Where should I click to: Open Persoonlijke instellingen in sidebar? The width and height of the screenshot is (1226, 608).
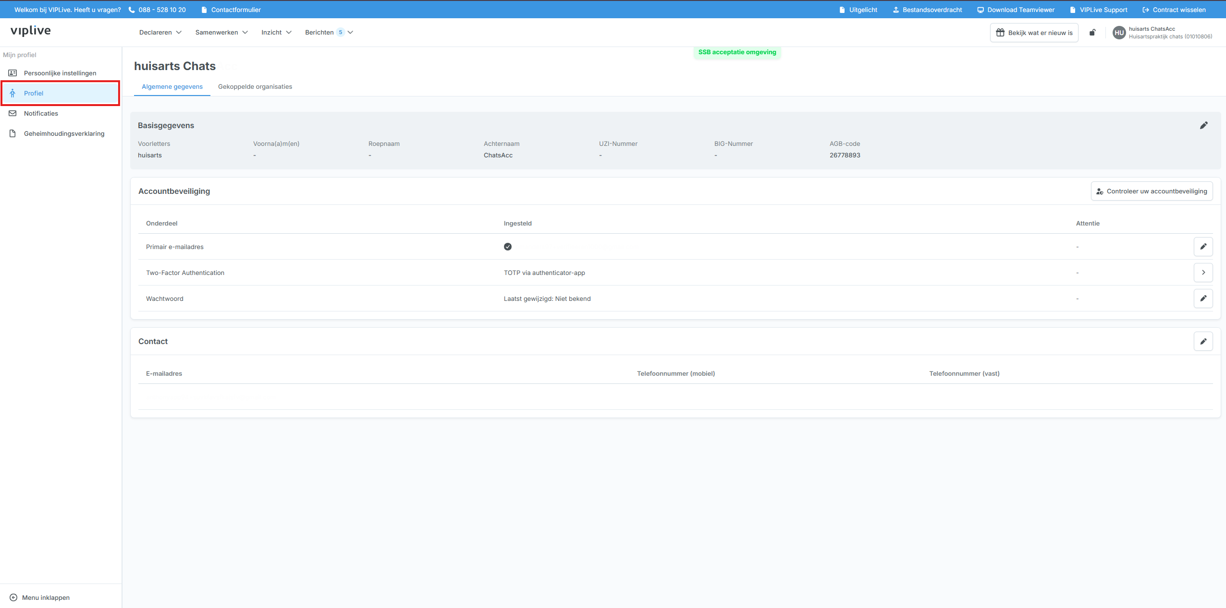pyautogui.click(x=61, y=73)
